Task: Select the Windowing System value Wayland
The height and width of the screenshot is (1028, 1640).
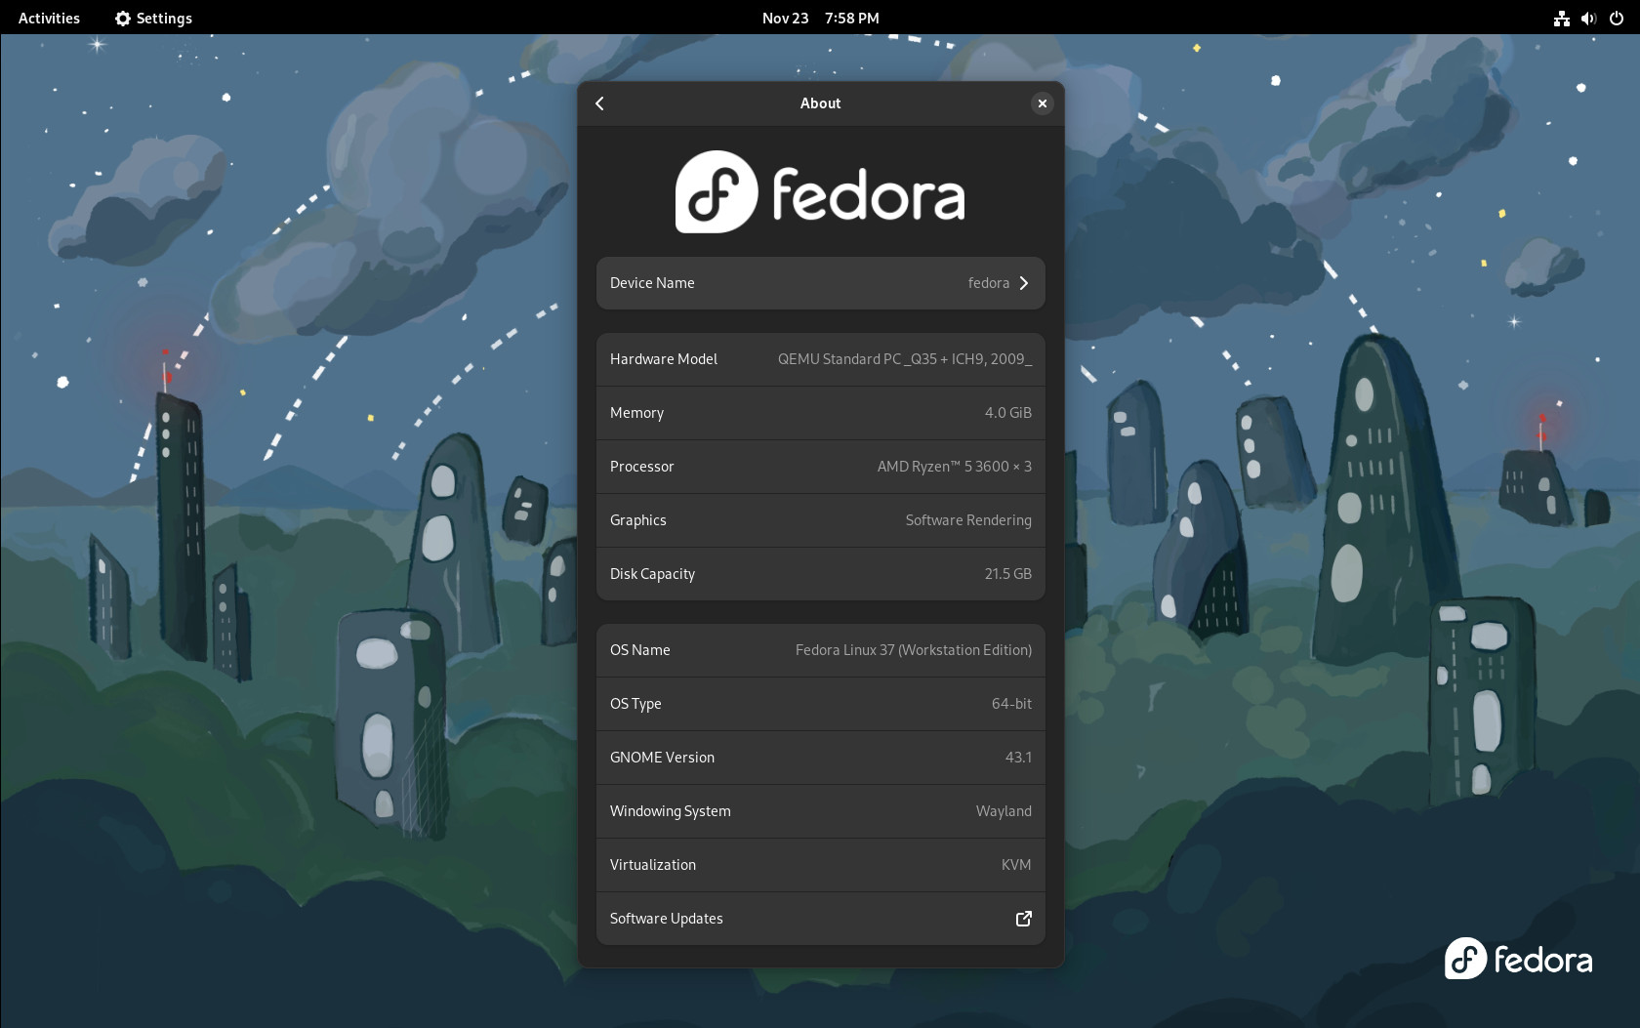Action: click(1004, 811)
